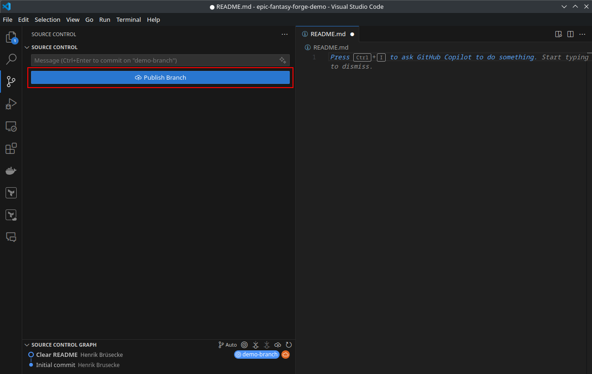Click the Publish Branch button
This screenshot has width=592, height=374.
pos(160,77)
